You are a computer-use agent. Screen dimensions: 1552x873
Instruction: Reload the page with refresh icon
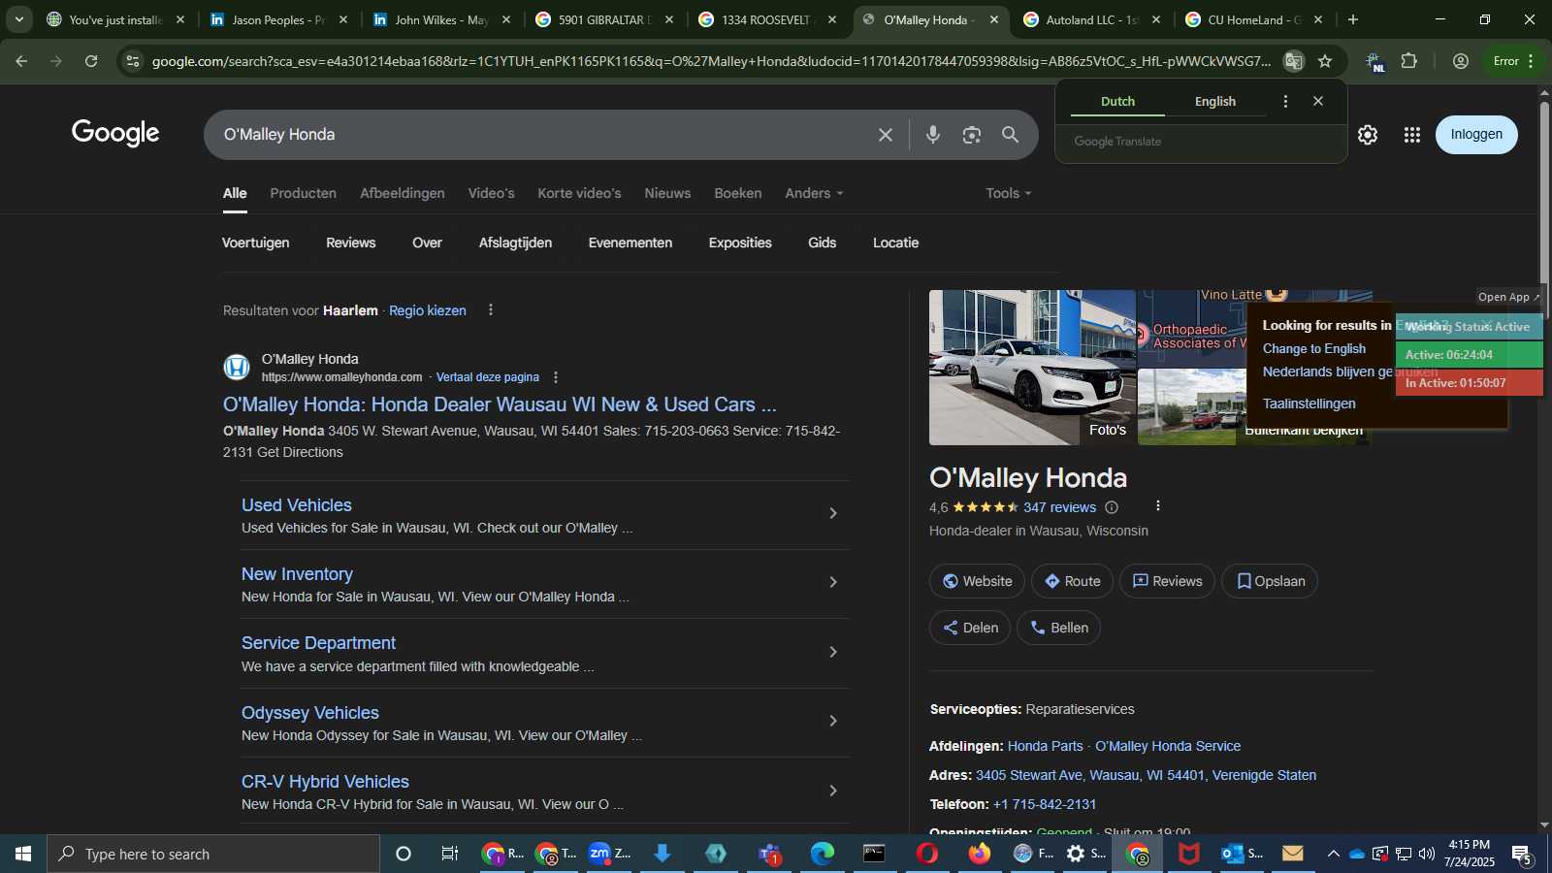click(x=91, y=61)
